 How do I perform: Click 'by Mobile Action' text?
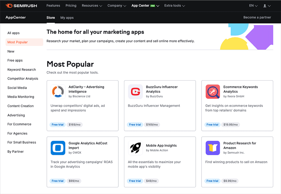click(157, 150)
